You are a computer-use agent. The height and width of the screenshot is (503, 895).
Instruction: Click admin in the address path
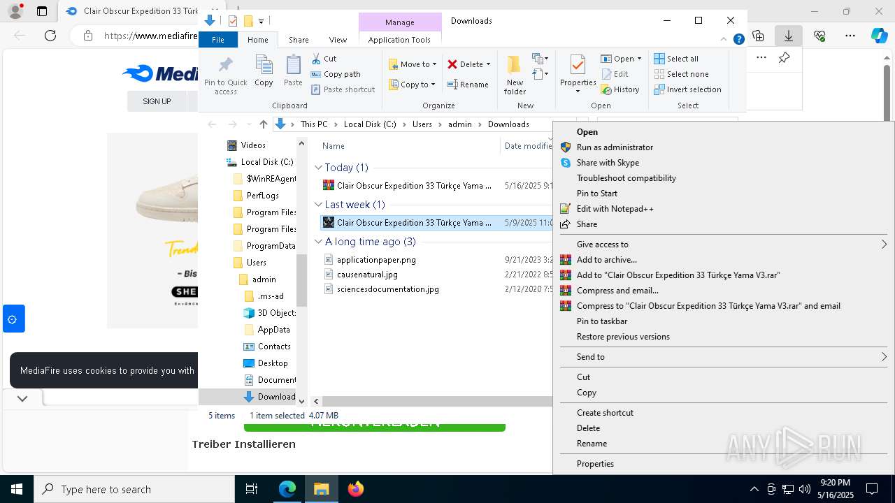(x=459, y=124)
